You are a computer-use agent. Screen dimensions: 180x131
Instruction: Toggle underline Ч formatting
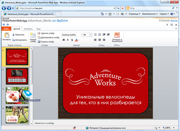click(x=72, y=40)
